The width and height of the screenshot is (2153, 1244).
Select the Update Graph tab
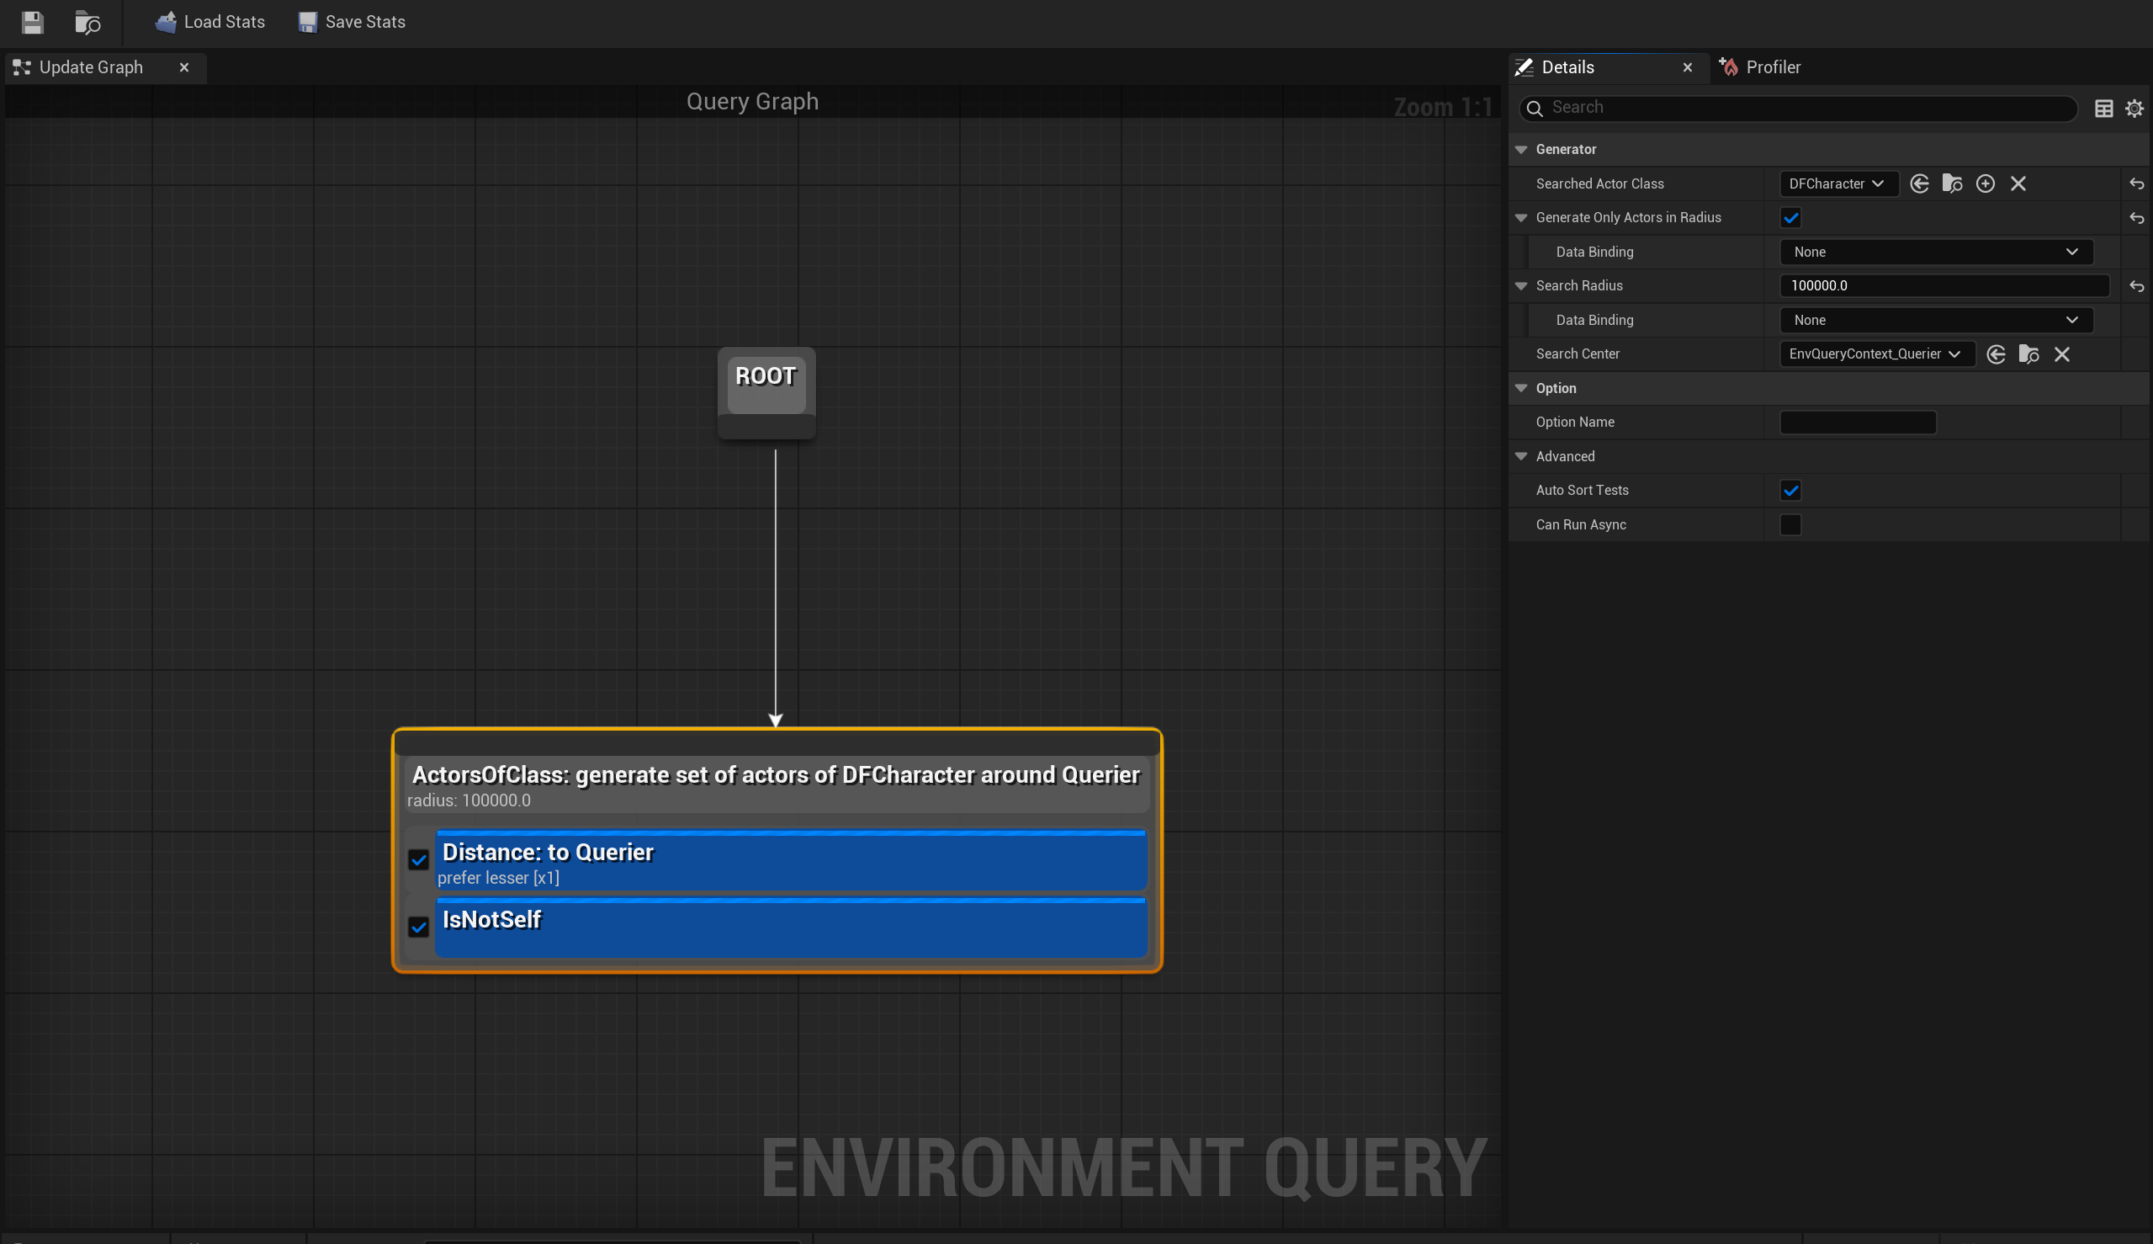point(91,67)
